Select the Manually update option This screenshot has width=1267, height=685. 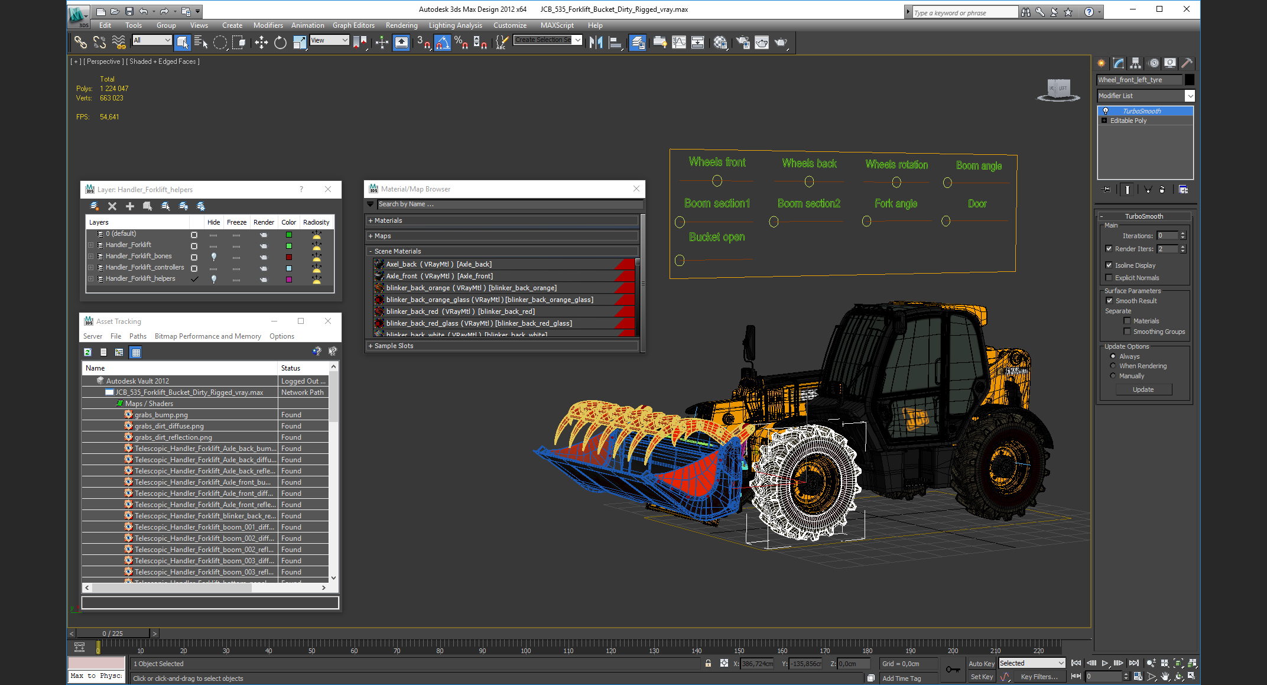pos(1113,376)
